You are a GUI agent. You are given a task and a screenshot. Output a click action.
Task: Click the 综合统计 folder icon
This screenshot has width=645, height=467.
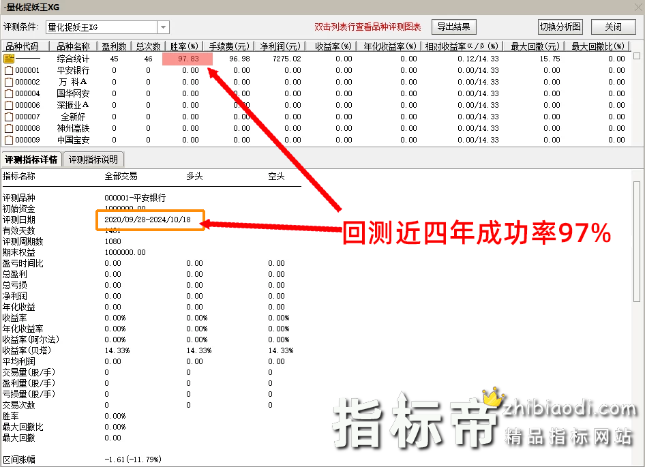pos(9,59)
